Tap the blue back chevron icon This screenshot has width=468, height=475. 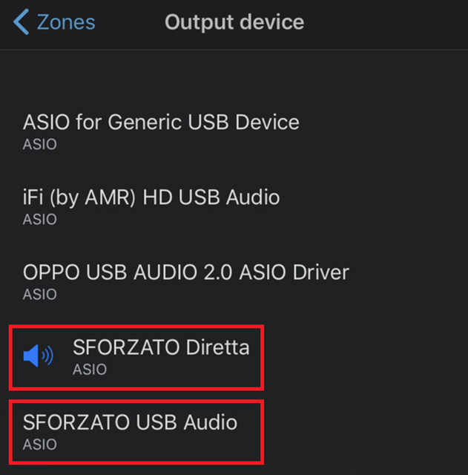[22, 22]
